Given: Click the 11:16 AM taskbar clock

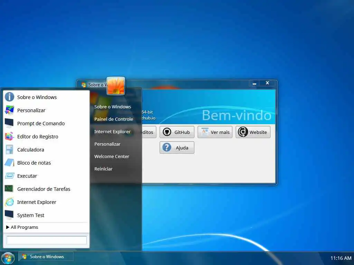Looking at the screenshot, I should 341,258.
